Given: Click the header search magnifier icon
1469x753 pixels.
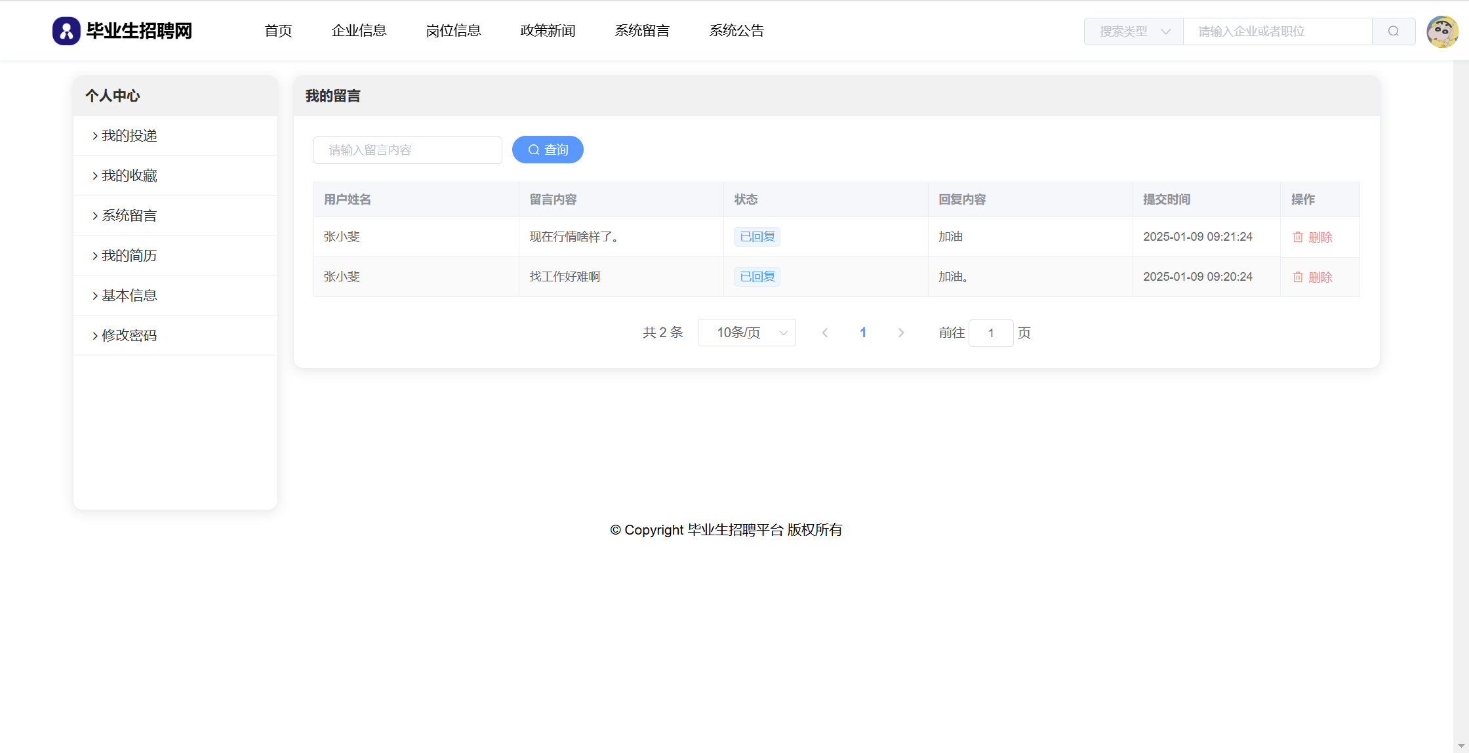Looking at the screenshot, I should pyautogui.click(x=1394, y=31).
